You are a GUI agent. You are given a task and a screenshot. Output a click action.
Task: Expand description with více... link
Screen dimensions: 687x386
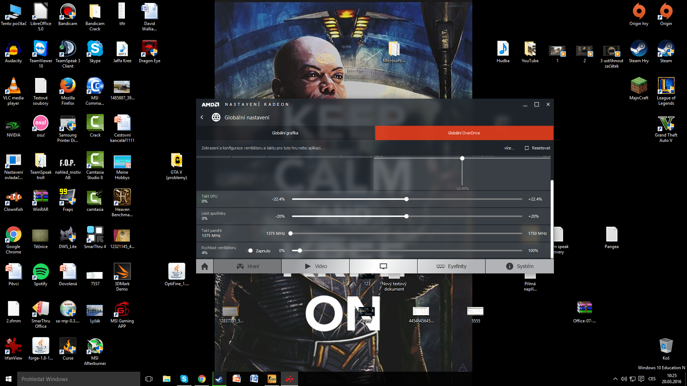click(x=509, y=148)
